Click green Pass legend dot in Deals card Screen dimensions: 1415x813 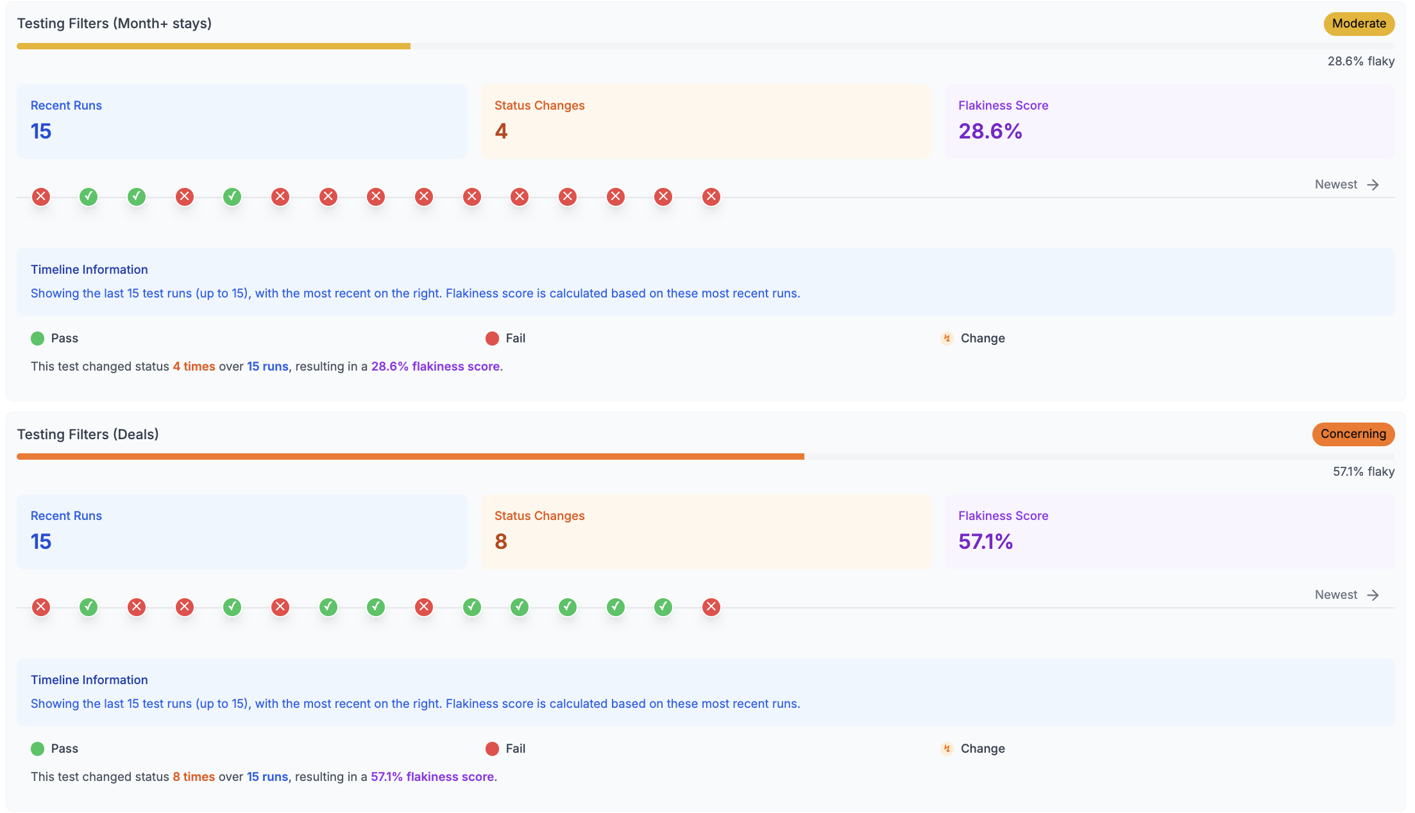(x=38, y=749)
